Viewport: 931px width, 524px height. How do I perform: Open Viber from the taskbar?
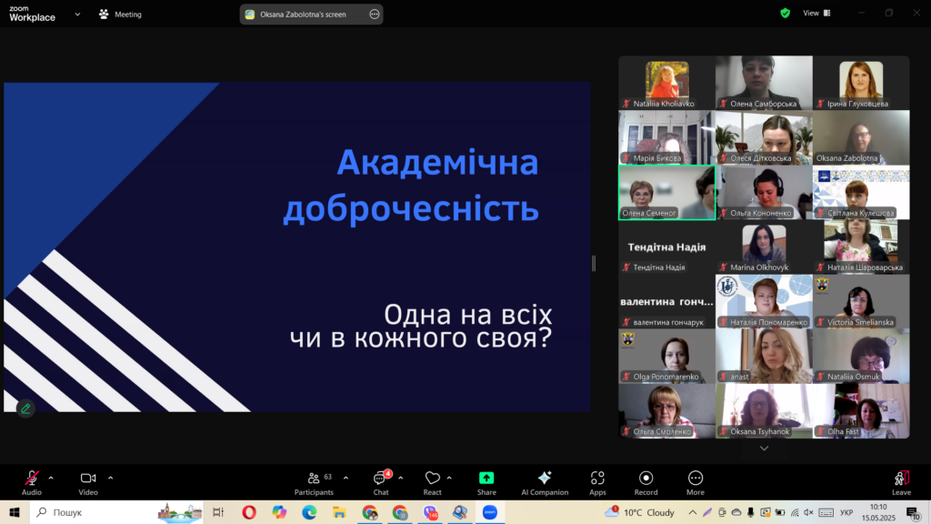click(x=430, y=512)
